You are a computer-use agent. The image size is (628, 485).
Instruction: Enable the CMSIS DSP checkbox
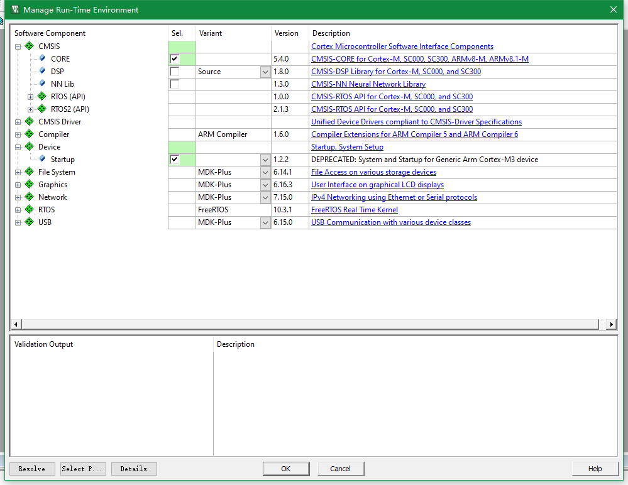pos(175,72)
